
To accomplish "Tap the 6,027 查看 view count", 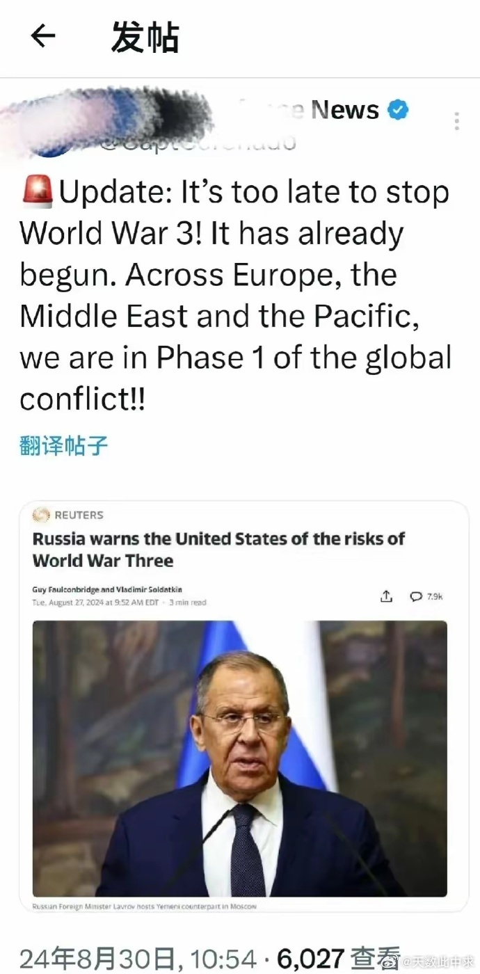I will tap(339, 958).
